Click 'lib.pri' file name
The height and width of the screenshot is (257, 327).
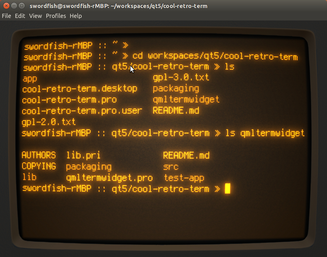pyautogui.click(x=83, y=156)
